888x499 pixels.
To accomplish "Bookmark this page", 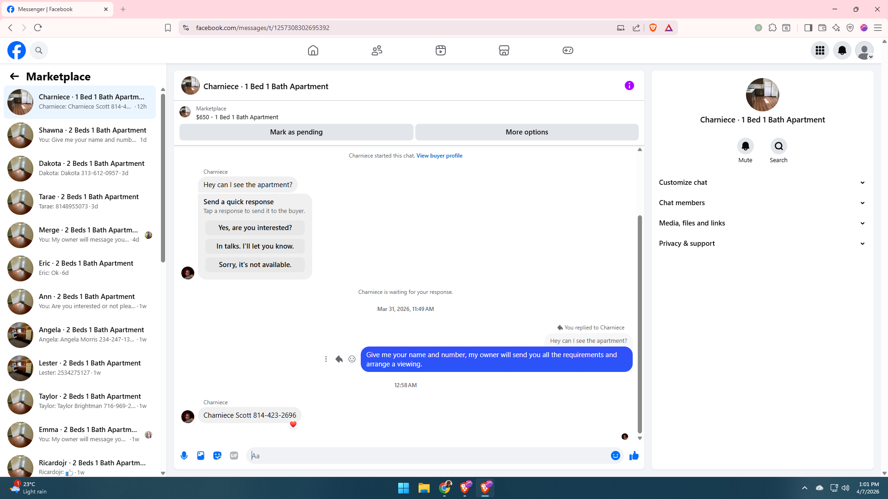I will point(168,28).
